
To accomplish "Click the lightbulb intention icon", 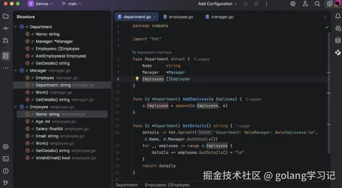I will pyautogui.click(x=137, y=79).
